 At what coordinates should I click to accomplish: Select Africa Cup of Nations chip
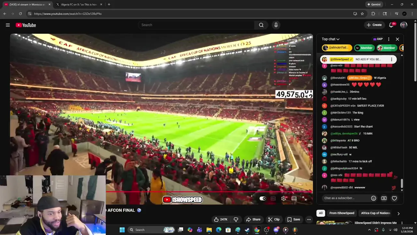376,213
